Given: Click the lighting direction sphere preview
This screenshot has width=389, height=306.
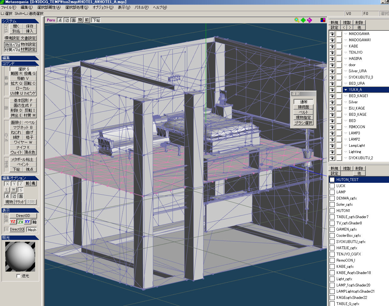Looking at the screenshot, I should pos(20,256).
